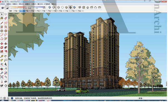
Task: Activate the Orbit tool
Action: [2, 69]
